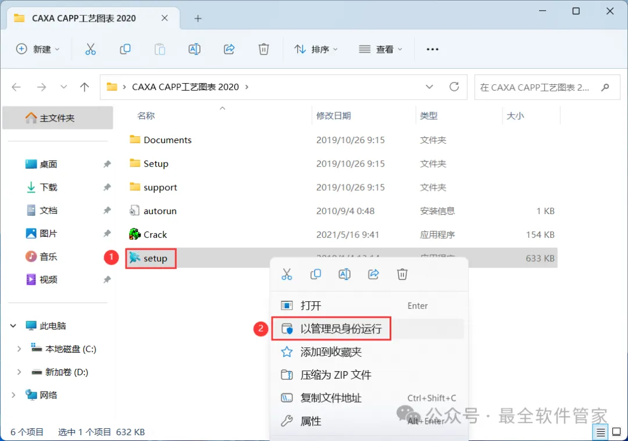Click the Rename icon in the toolbar
The height and width of the screenshot is (441, 628).
(x=194, y=49)
